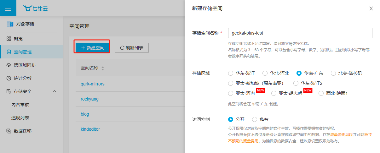The height and width of the screenshot is (153, 380).
Task: Click the 概览 grid icon
Action: [x=9, y=39]
